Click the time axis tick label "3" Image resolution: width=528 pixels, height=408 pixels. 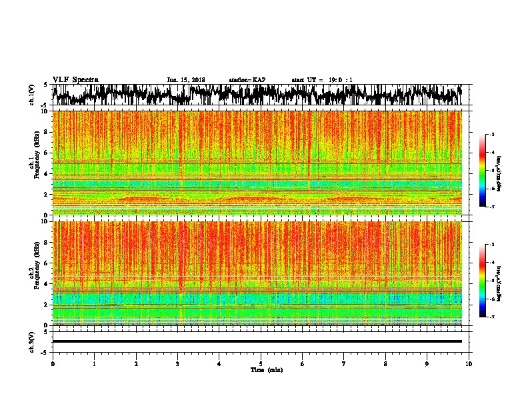177,364
